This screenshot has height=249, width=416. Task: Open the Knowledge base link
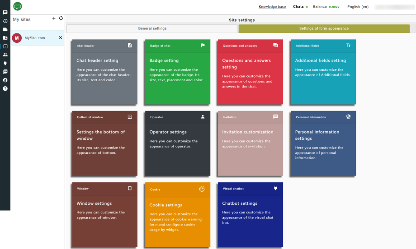(x=272, y=7)
